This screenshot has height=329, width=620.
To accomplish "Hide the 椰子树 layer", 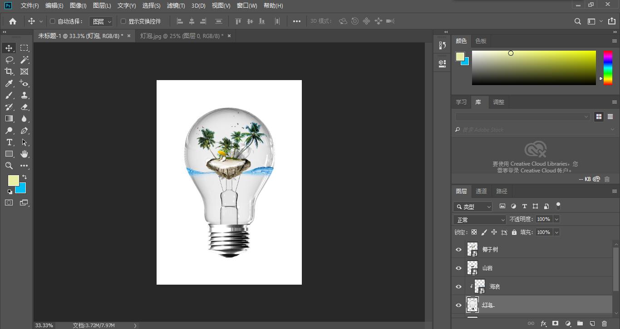I will (x=458, y=249).
